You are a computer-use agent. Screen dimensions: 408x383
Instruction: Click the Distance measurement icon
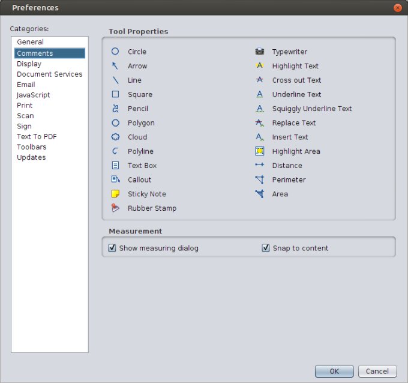pos(260,164)
